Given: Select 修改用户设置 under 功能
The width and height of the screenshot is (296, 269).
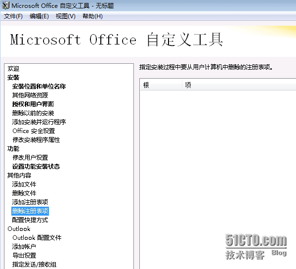Looking at the screenshot, I should [x=30, y=158].
